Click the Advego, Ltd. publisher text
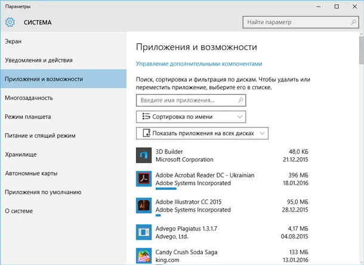 point(172,236)
